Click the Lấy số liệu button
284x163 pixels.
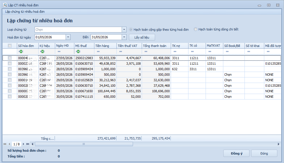tap(142, 37)
